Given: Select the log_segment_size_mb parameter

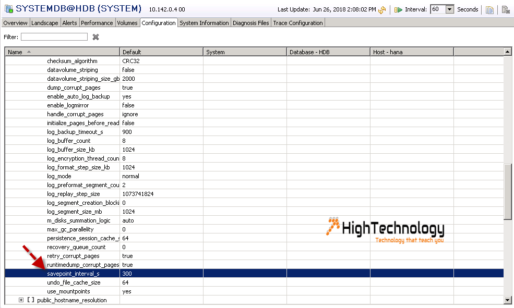Looking at the screenshot, I should [x=254, y=211].
